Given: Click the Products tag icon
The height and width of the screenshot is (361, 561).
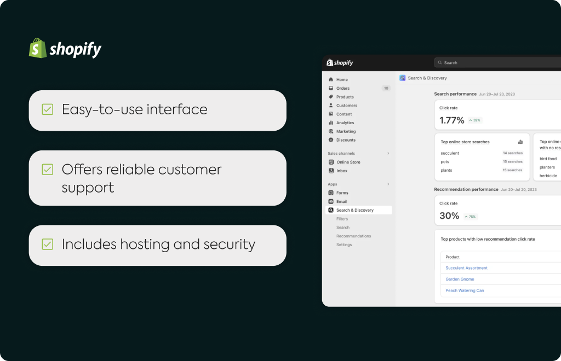Looking at the screenshot, I should coord(331,97).
